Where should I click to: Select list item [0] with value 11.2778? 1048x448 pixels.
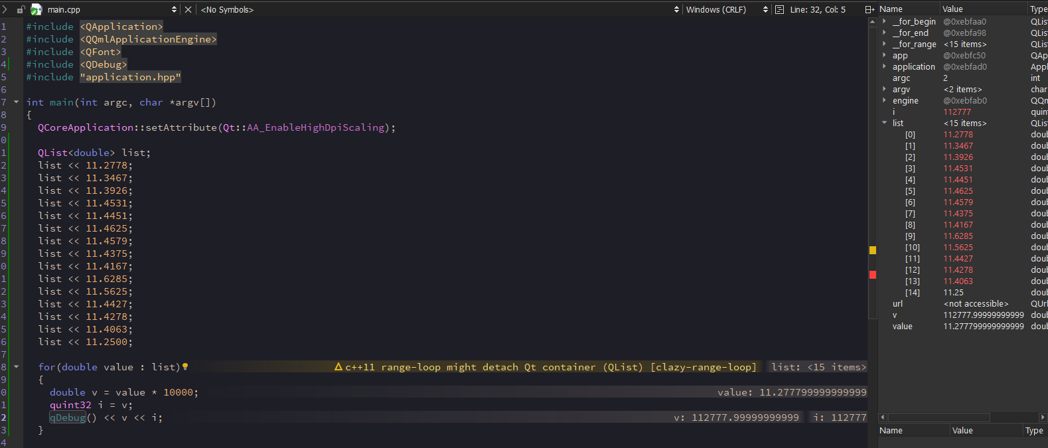963,134
